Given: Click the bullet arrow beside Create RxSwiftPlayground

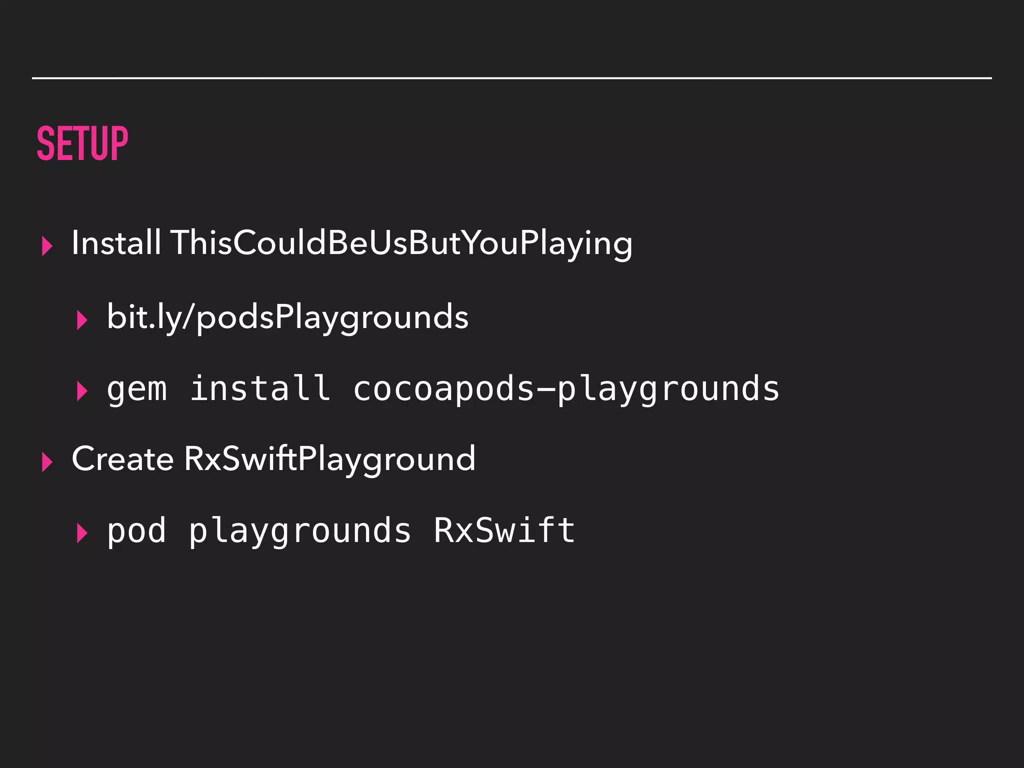Looking at the screenshot, I should pyautogui.click(x=47, y=462).
